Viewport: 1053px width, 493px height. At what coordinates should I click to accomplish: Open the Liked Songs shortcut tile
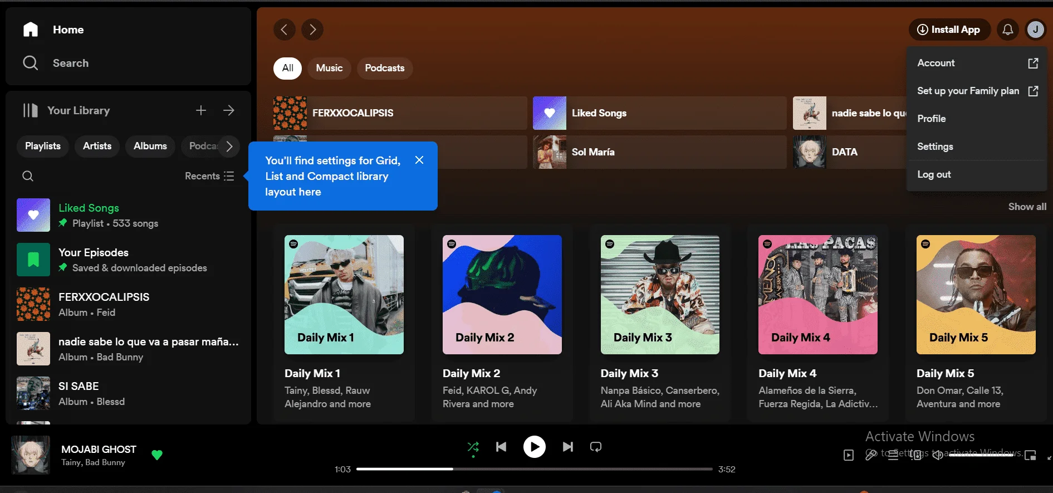click(659, 113)
